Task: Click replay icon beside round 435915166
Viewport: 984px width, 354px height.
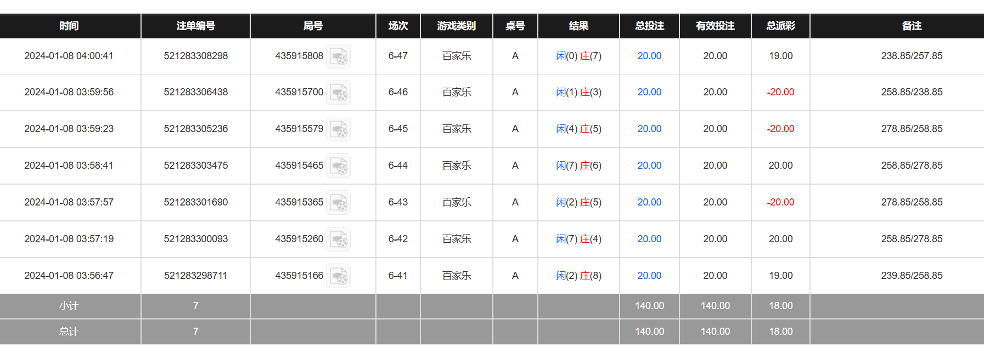Action: (x=338, y=276)
